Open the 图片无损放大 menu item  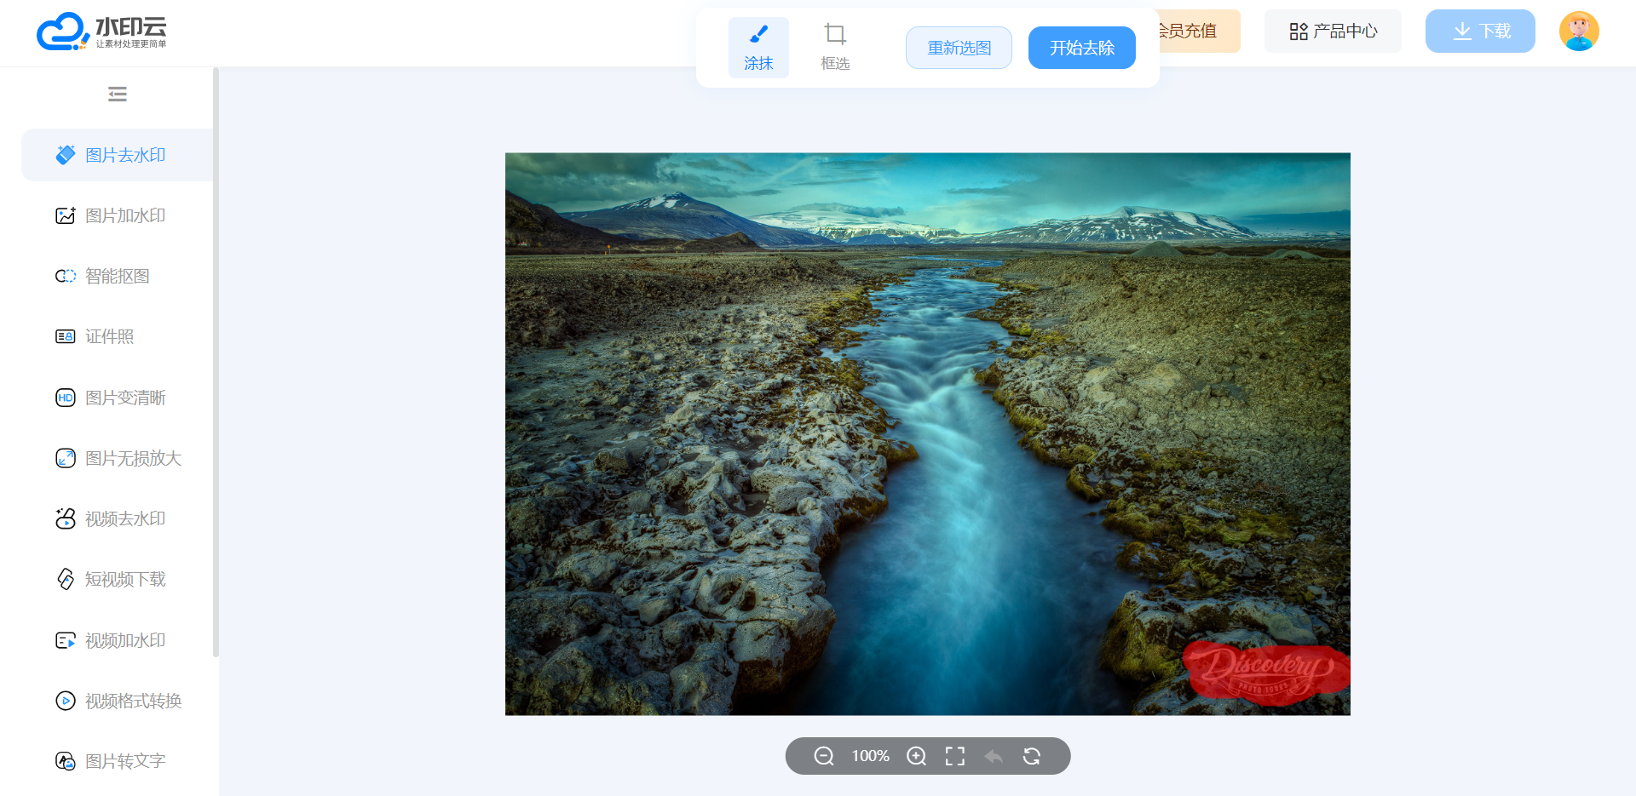tap(118, 458)
